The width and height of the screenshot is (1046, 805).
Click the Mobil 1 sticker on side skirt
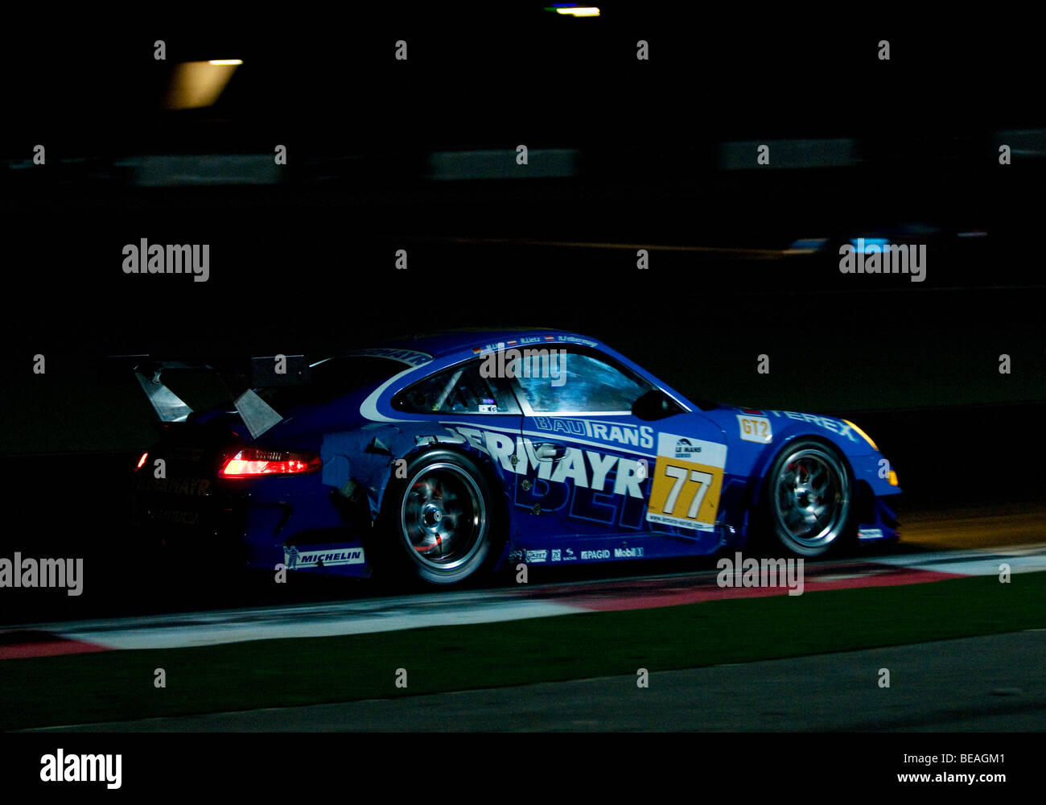click(x=628, y=552)
